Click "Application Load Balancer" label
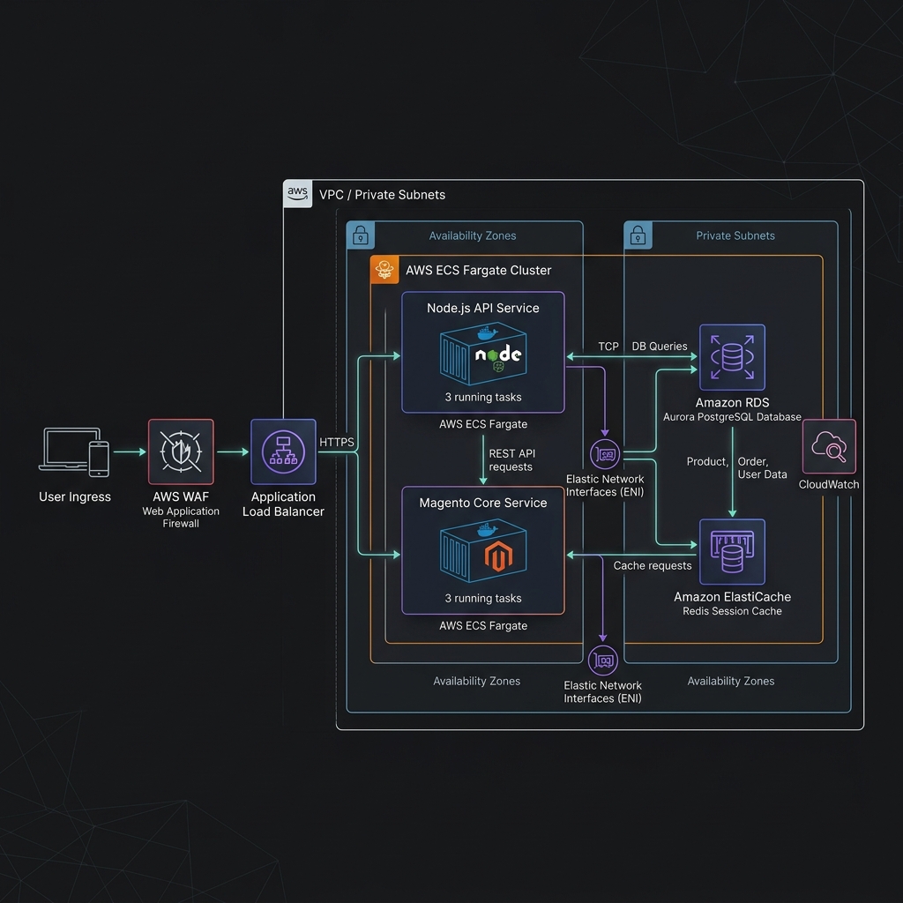 [283, 504]
